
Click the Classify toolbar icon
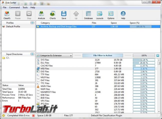click(7, 14)
